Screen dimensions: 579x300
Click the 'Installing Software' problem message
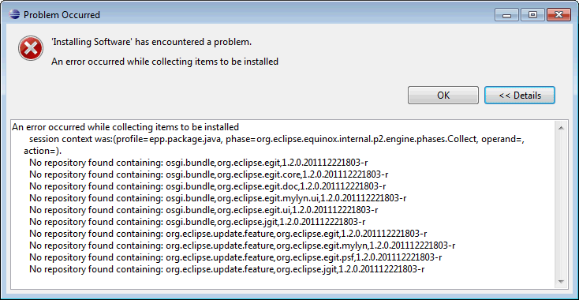pos(151,42)
